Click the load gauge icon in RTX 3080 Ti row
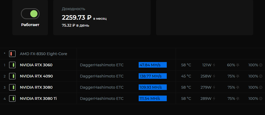 pyautogui.click(x=261, y=98)
